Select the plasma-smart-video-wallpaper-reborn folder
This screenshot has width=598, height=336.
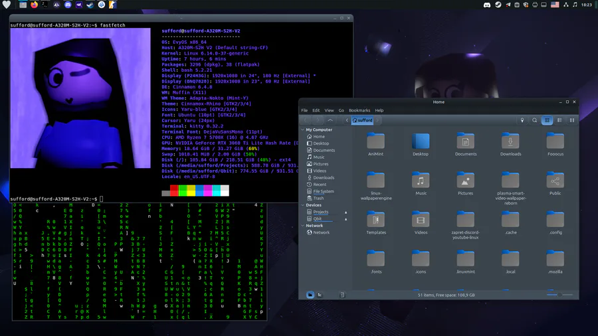click(x=511, y=189)
